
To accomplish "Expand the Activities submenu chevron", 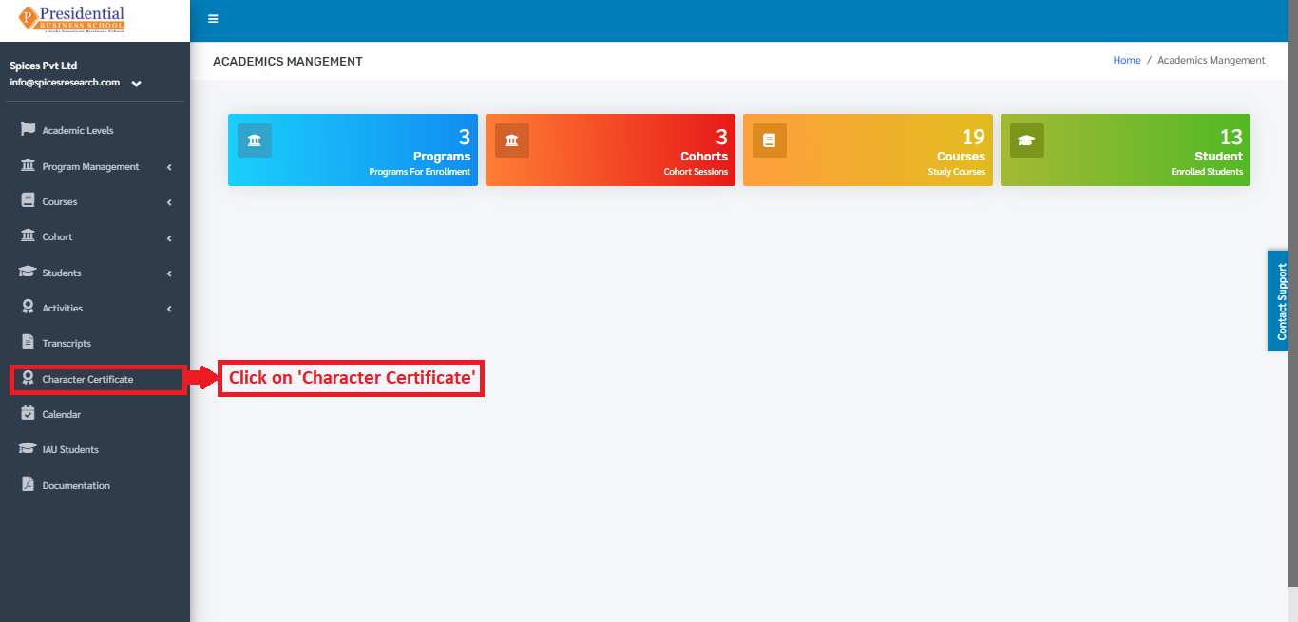I will pos(169,309).
